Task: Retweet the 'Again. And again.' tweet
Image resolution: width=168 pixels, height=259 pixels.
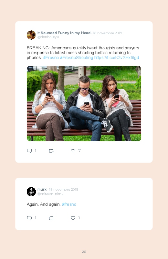Action: 51,218
